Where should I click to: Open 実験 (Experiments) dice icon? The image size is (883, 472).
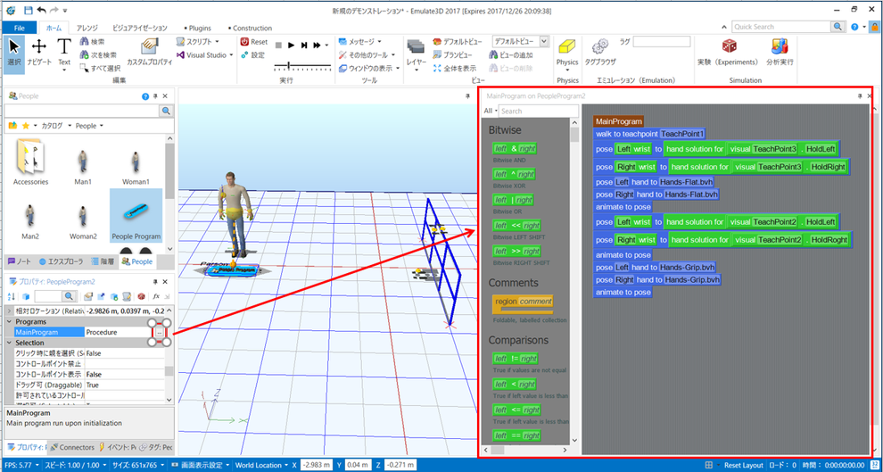click(727, 53)
